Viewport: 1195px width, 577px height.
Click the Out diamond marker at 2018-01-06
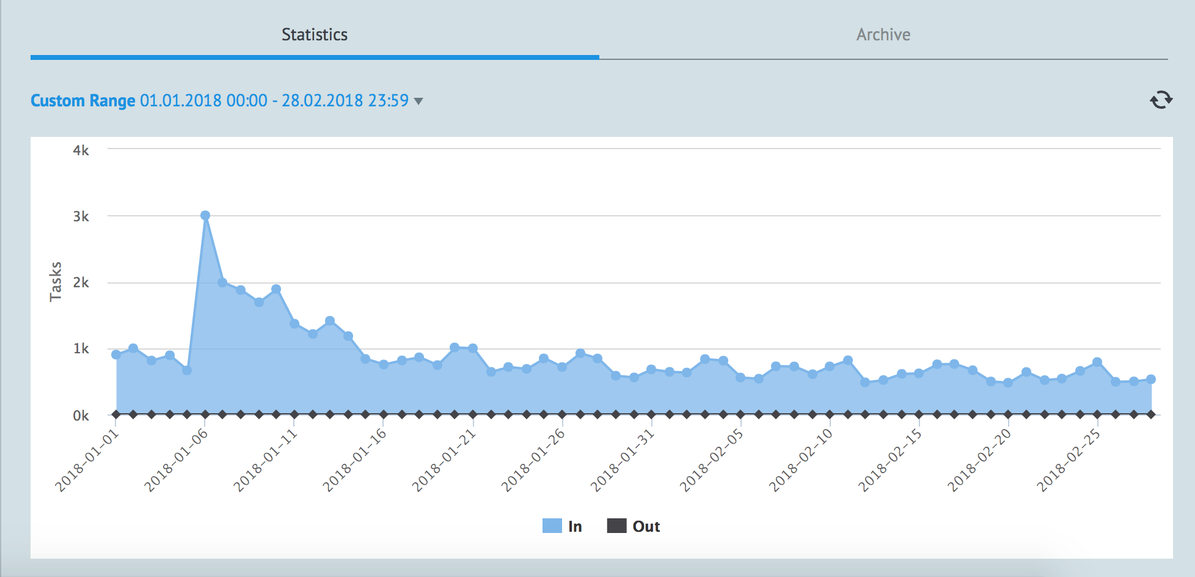(x=205, y=414)
